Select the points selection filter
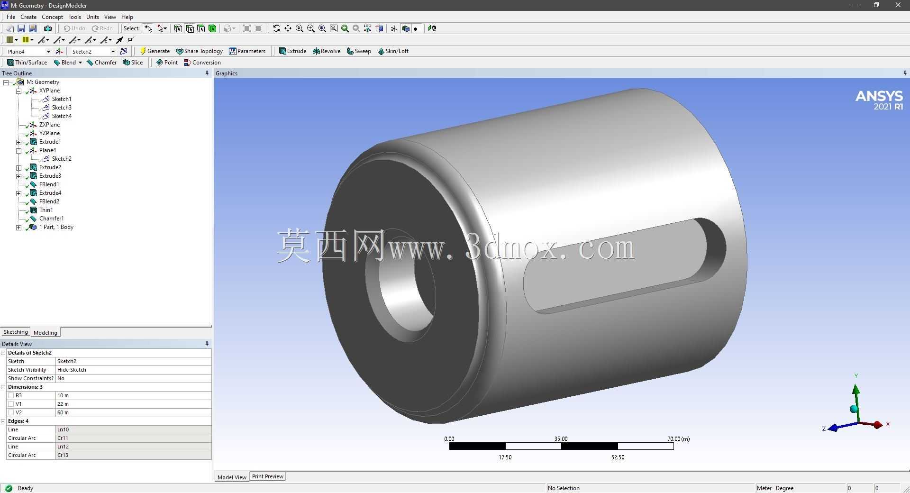Screen dimensions: 910x493 tap(178, 28)
